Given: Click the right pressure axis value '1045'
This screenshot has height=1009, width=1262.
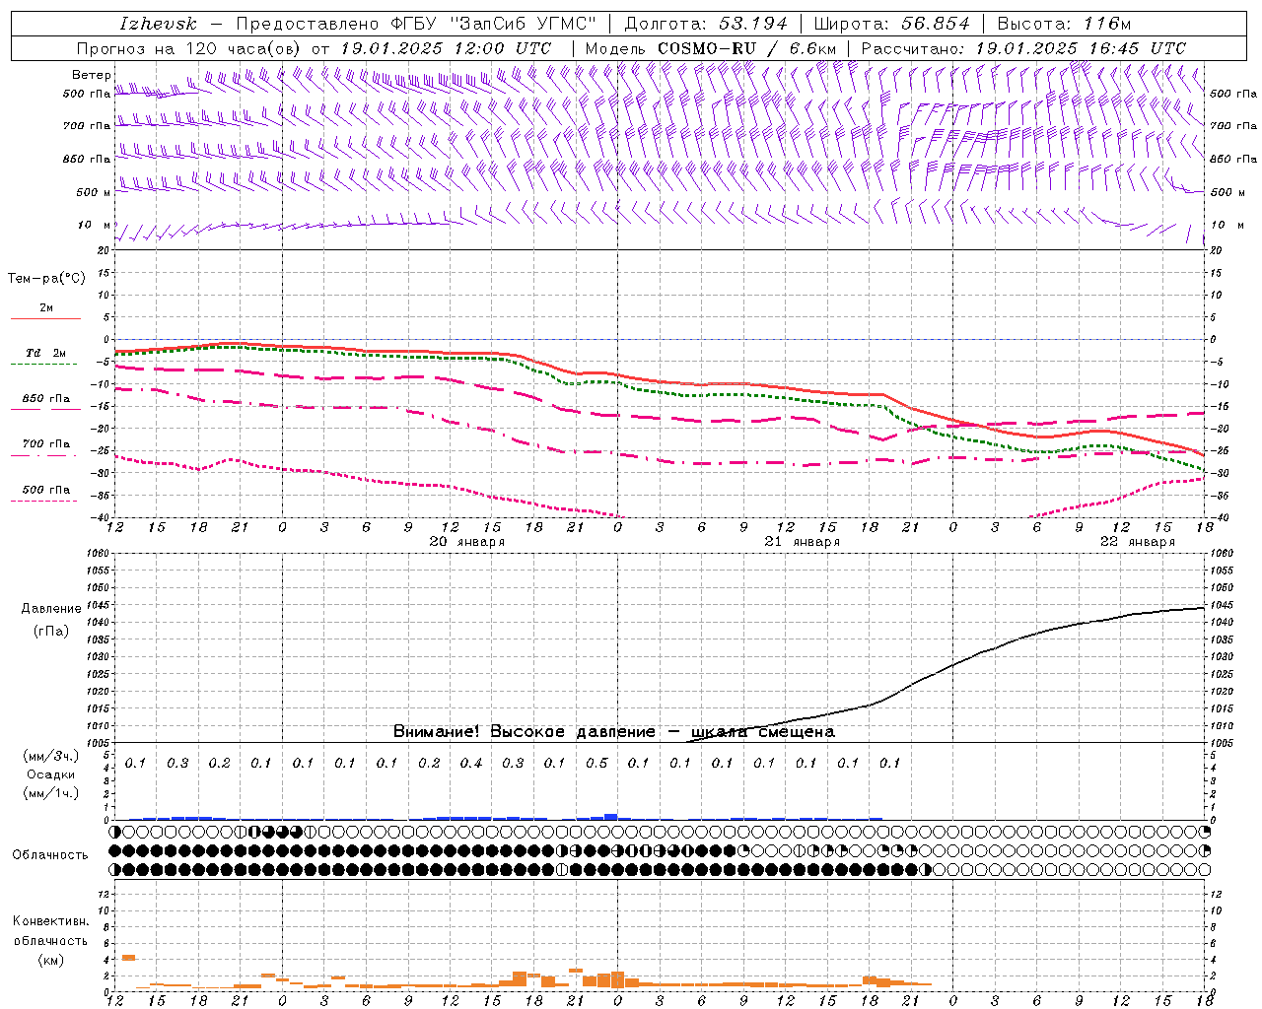Looking at the screenshot, I should click(x=1221, y=605).
